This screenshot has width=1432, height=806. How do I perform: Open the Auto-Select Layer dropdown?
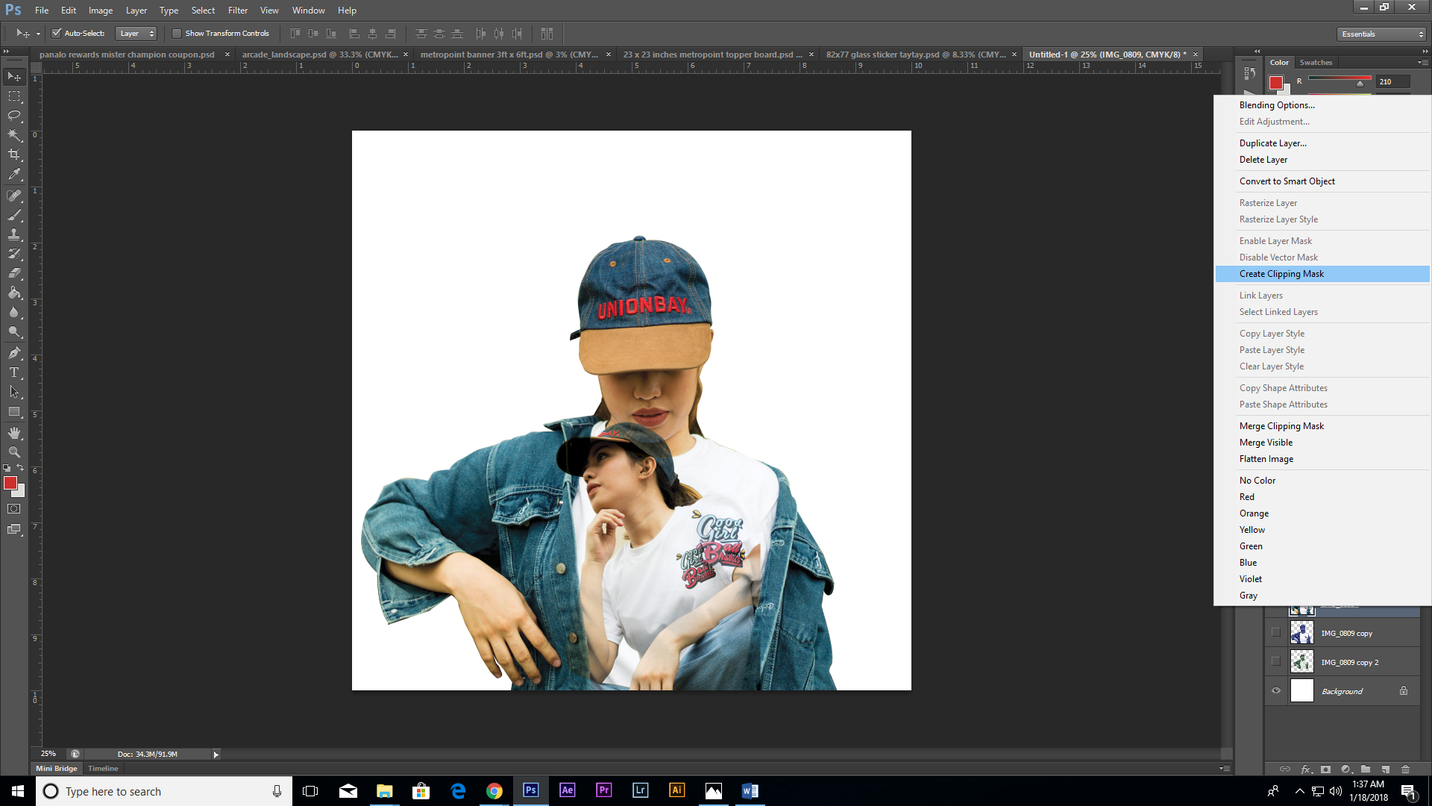(x=136, y=34)
